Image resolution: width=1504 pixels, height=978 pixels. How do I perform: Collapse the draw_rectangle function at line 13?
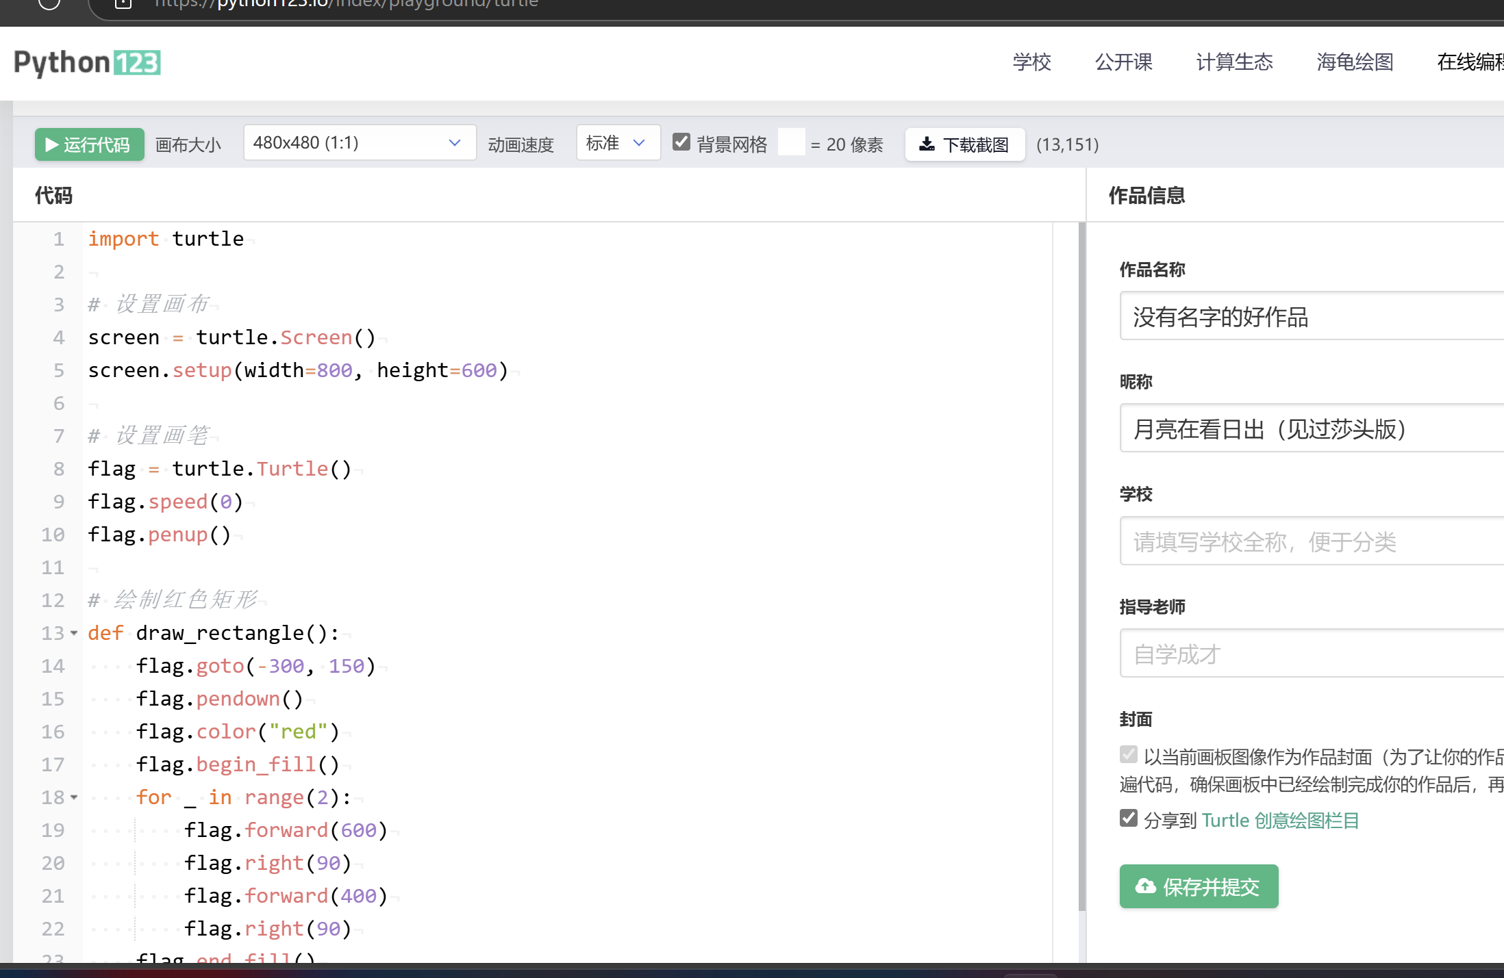tap(74, 634)
